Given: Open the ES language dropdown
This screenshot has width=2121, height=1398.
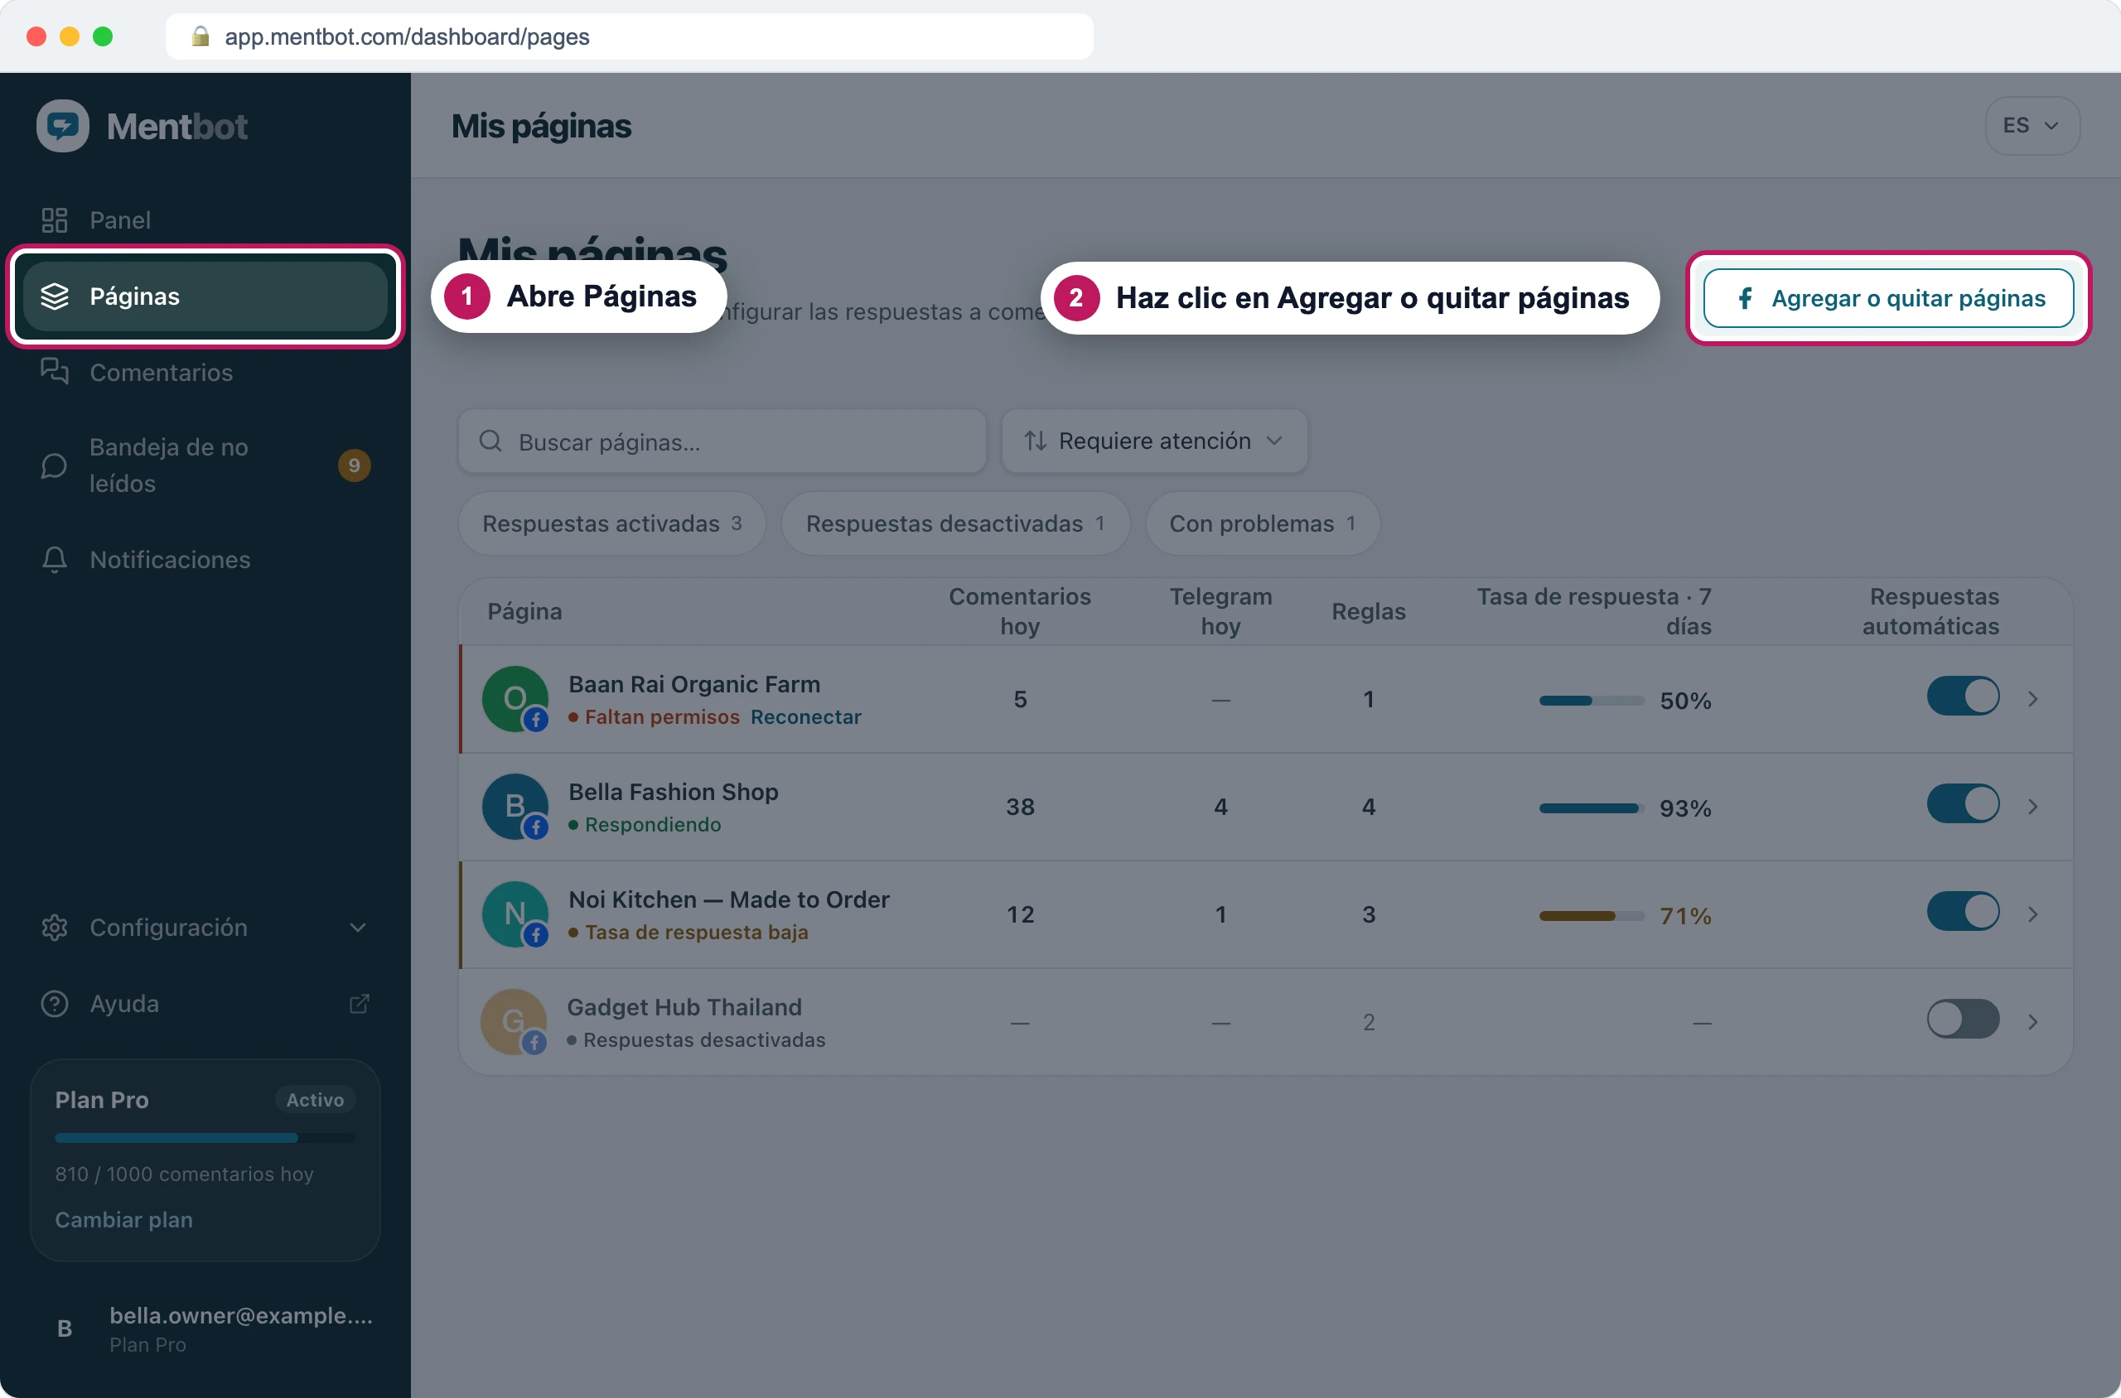Looking at the screenshot, I should [x=2032, y=126].
